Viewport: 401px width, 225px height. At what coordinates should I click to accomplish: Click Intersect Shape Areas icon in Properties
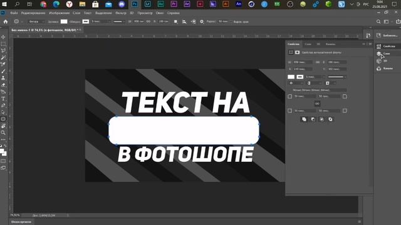tap(321, 119)
